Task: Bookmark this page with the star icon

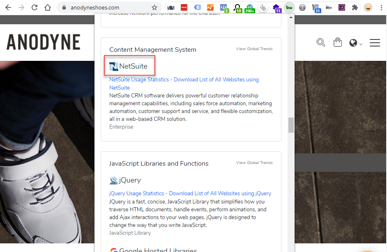Action: click(154, 7)
